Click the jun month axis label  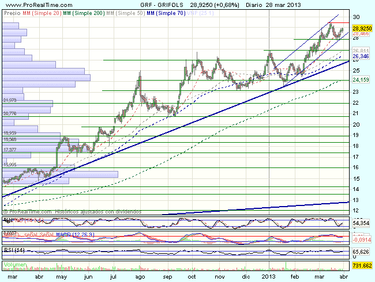(x=88, y=277)
